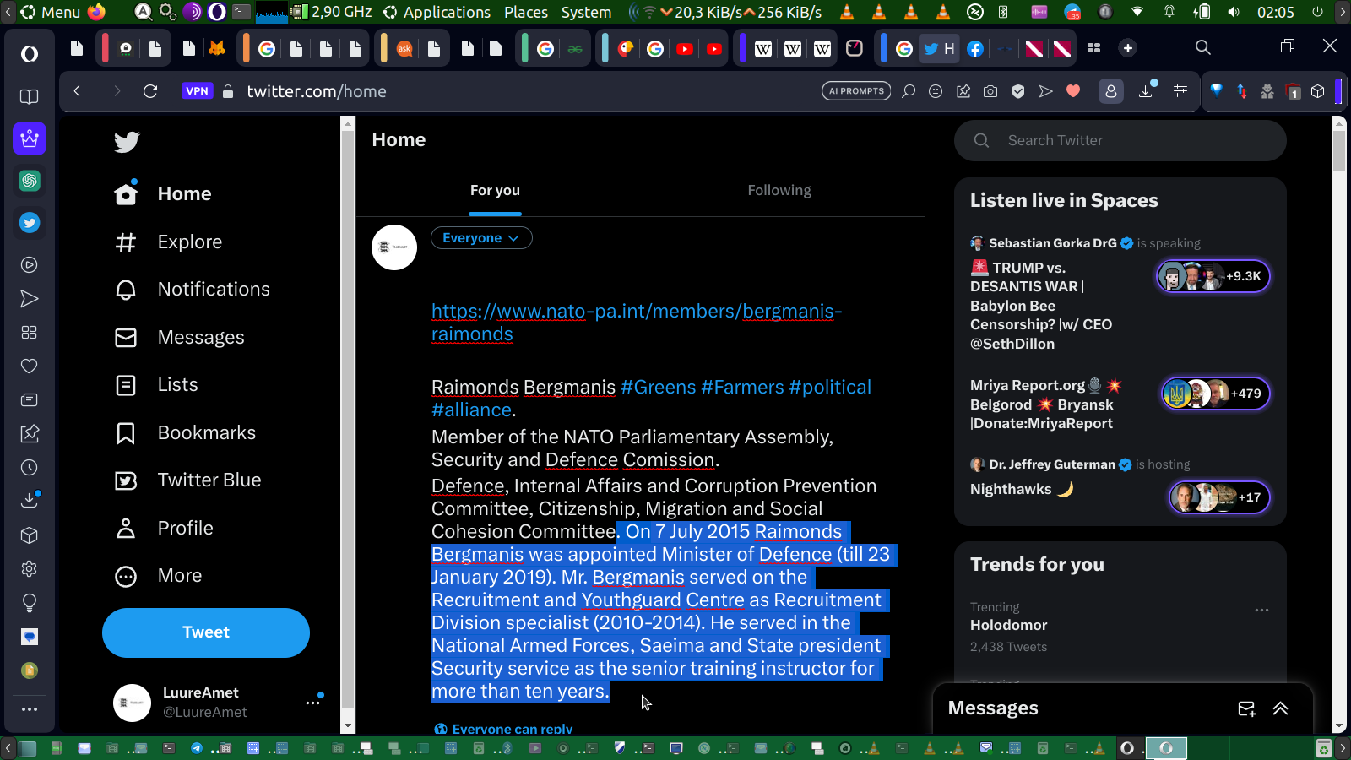Open the nato-pa.int bergmanis-raimonds link
Image resolution: width=1351 pixels, height=760 pixels.
click(x=637, y=323)
